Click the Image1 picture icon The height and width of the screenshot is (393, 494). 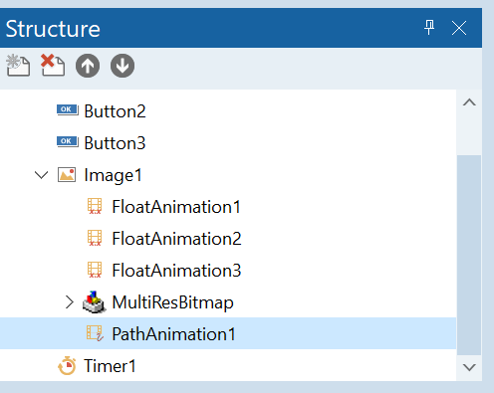(67, 175)
